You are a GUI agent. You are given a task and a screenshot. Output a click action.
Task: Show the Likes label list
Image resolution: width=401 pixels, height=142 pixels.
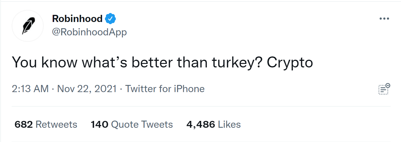tap(229, 124)
